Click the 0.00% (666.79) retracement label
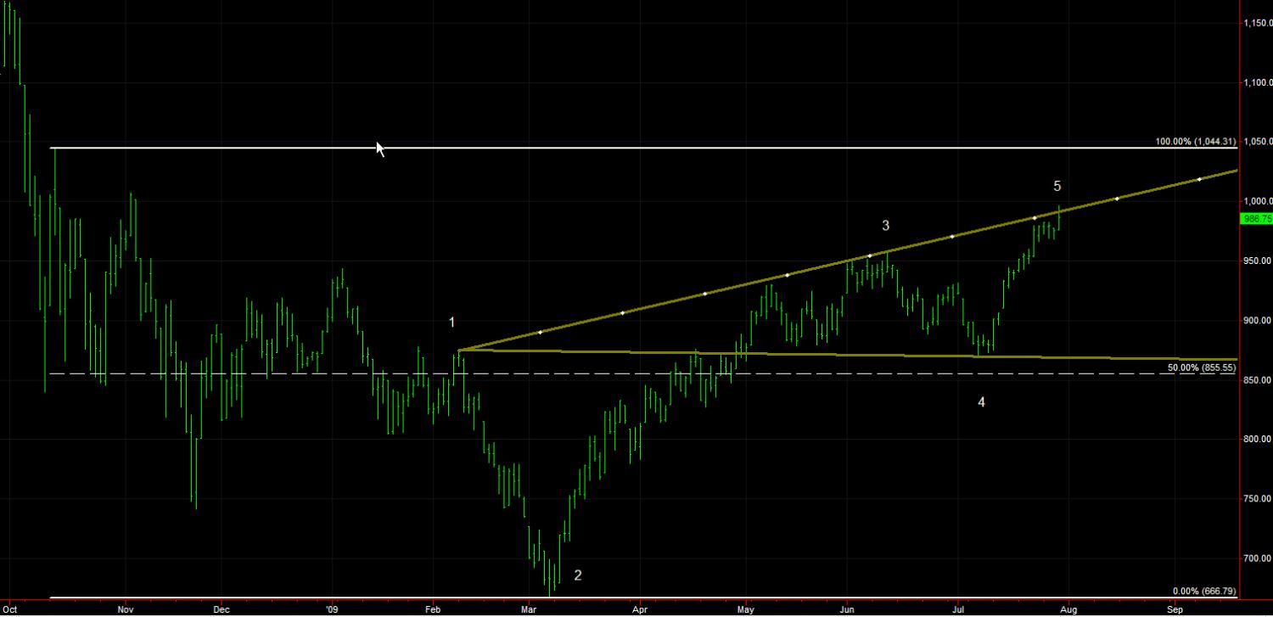Viewport: 1273px width, 617px height. click(1204, 591)
